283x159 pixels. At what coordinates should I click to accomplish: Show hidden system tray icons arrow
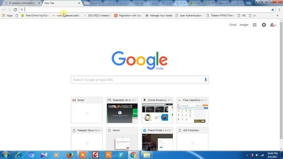tap(247, 155)
